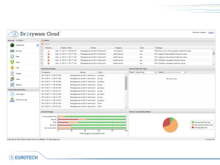The width and height of the screenshot is (220, 165).
Task: Click the Rules usage bar in Current Usage
Action: (92, 122)
